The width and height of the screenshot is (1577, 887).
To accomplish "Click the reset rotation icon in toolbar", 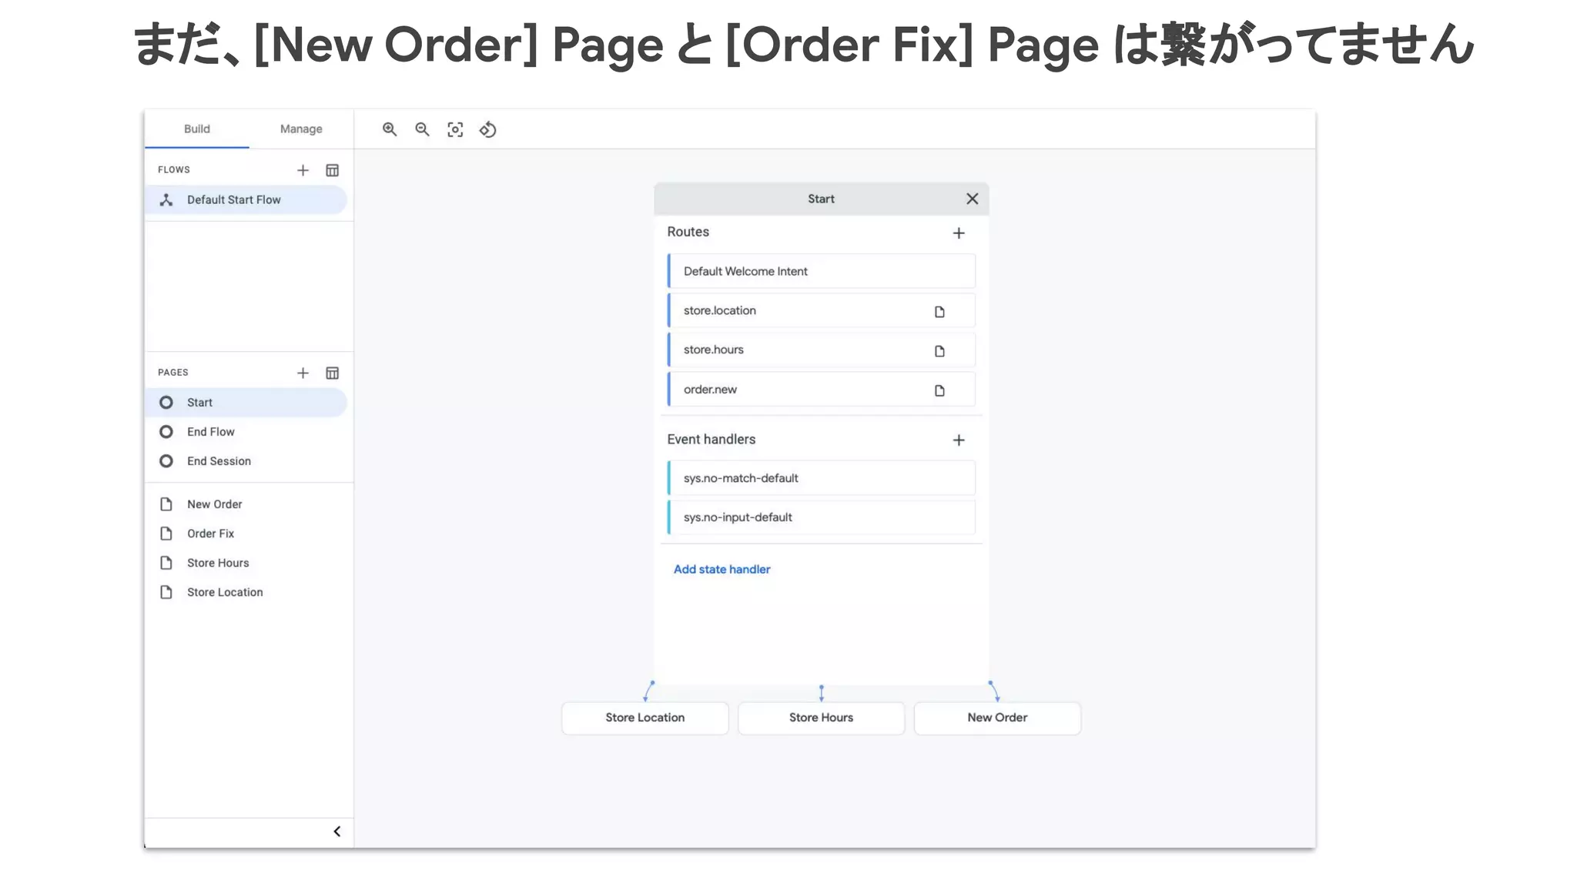I will pos(487,129).
